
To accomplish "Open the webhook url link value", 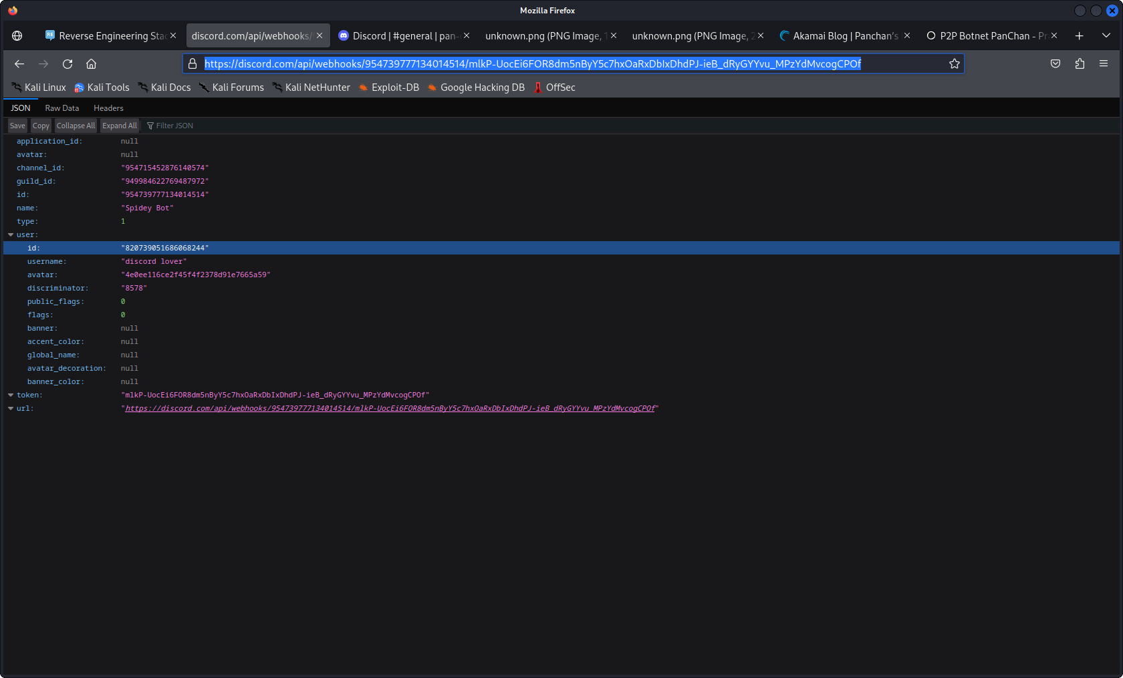I will pos(390,408).
